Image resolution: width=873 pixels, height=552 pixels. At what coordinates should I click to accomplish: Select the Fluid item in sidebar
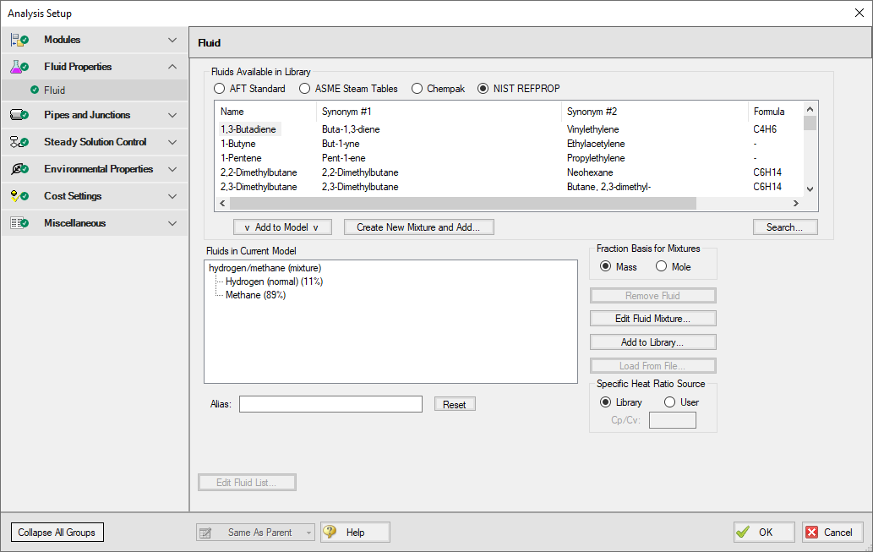54,90
